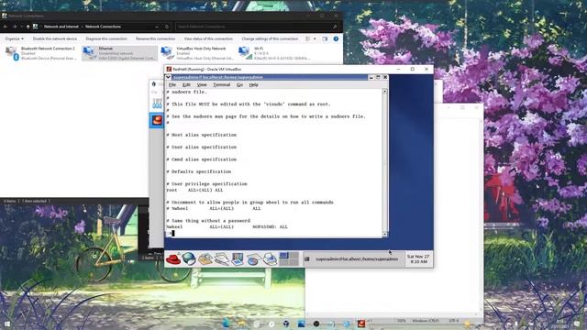This screenshot has height=330, width=587.
Task: Click the change your view icon in Network Connections
Action: [x=308, y=38]
